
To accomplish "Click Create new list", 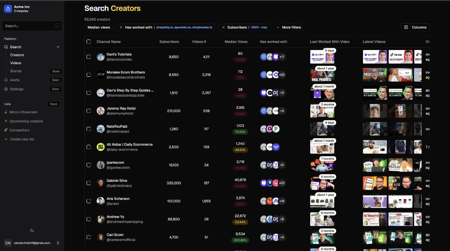I will tap(22, 139).
